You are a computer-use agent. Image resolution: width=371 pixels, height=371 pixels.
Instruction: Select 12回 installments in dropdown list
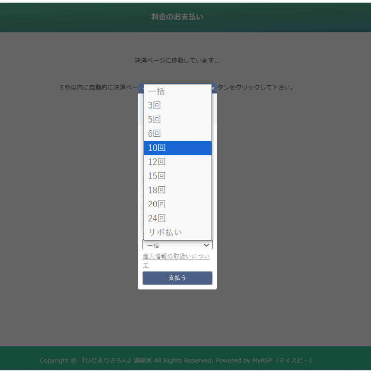pos(177,162)
